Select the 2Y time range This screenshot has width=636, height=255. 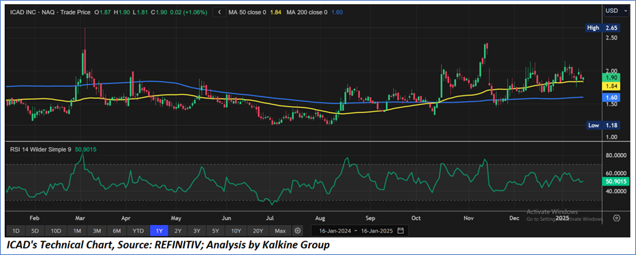tap(178, 231)
